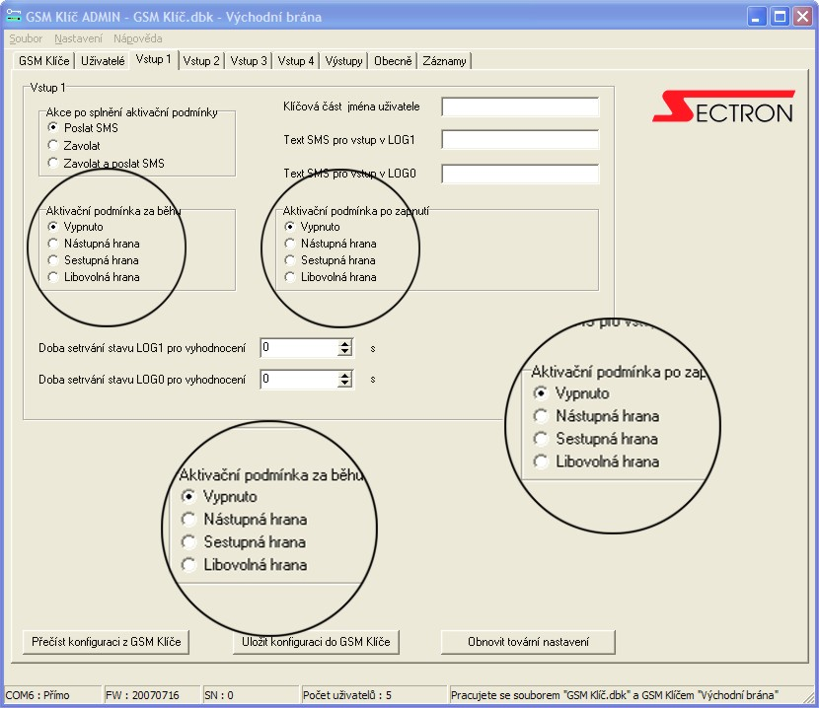Click the LOG1 setrvání time value box
This screenshot has width=819, height=708.
[299, 348]
